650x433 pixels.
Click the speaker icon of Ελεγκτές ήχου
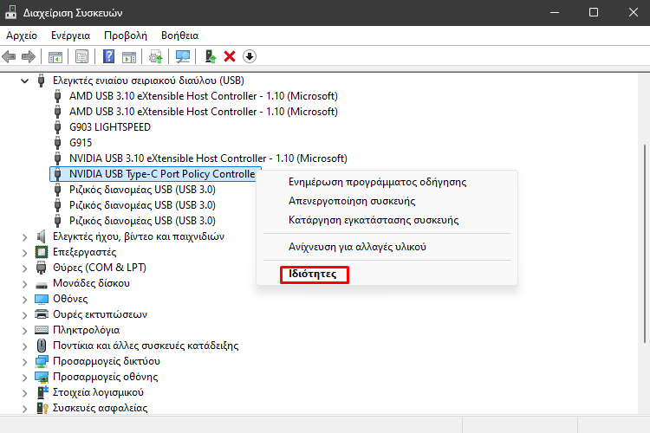[41, 236]
